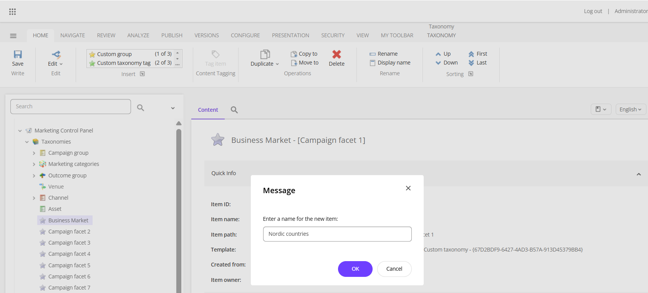Screen dimensions: 648x293
Task: Expand the Outcome group node
Action: [x=34, y=176]
